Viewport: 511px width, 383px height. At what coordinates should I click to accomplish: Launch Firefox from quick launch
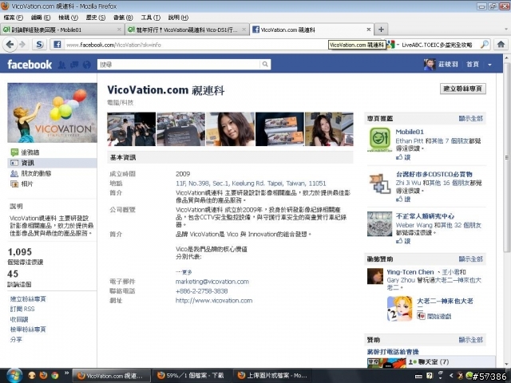click(43, 376)
